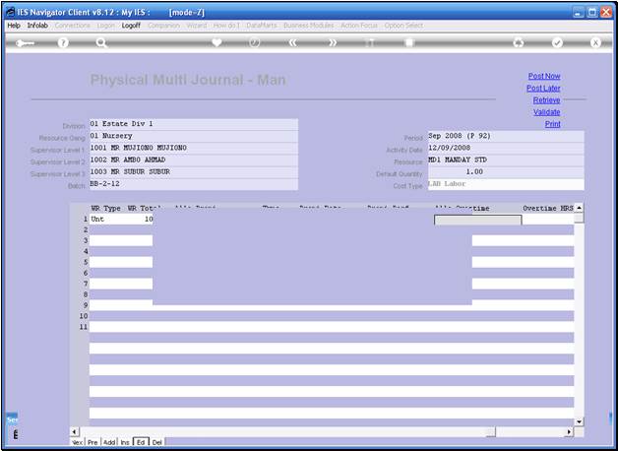The image size is (618, 451).
Task: Click the horizontal scrollbar thumb
Action: coord(491,432)
